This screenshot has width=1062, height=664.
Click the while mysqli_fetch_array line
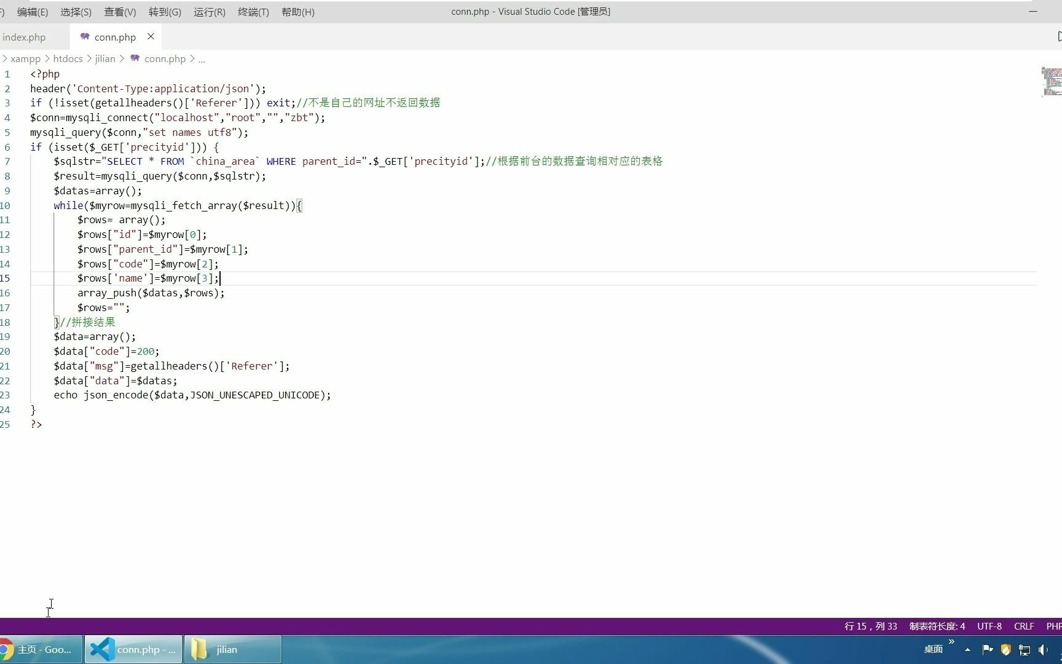point(178,205)
